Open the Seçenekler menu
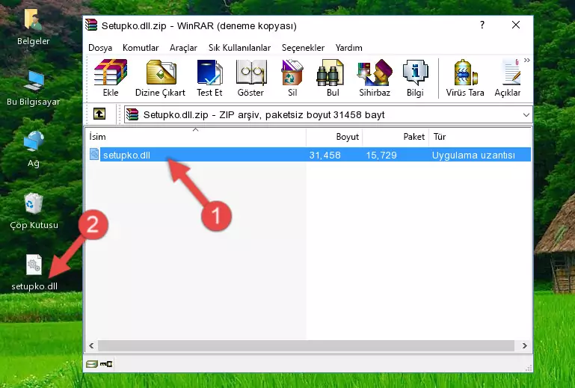575x388 pixels. [x=303, y=48]
